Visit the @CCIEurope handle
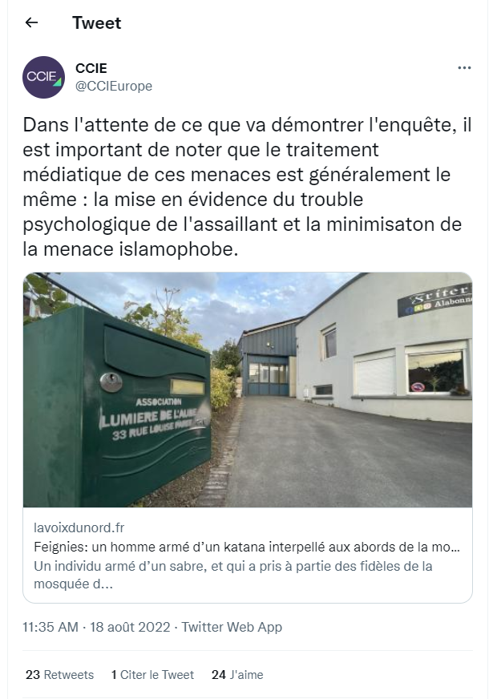493x699 pixels. pos(114,86)
